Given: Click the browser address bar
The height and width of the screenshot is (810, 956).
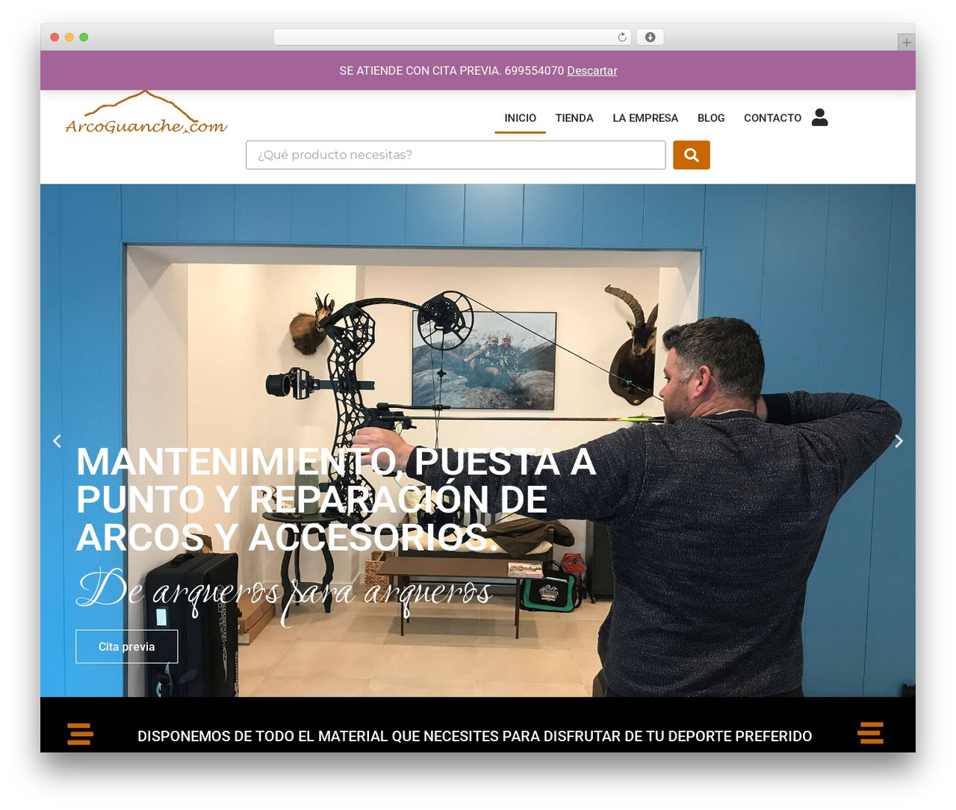Looking at the screenshot, I should (453, 37).
